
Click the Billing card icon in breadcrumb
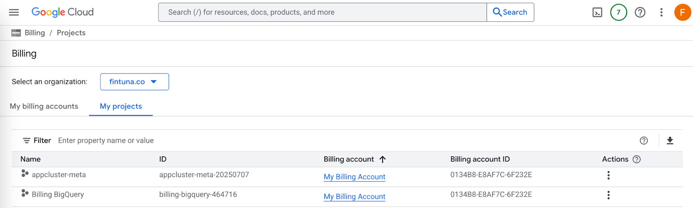point(16,33)
